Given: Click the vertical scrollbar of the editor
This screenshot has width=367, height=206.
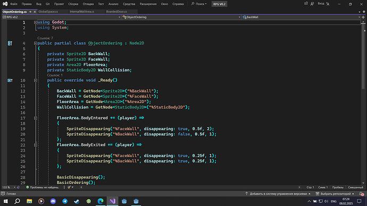Looking at the screenshot, I should (x=363, y=103).
